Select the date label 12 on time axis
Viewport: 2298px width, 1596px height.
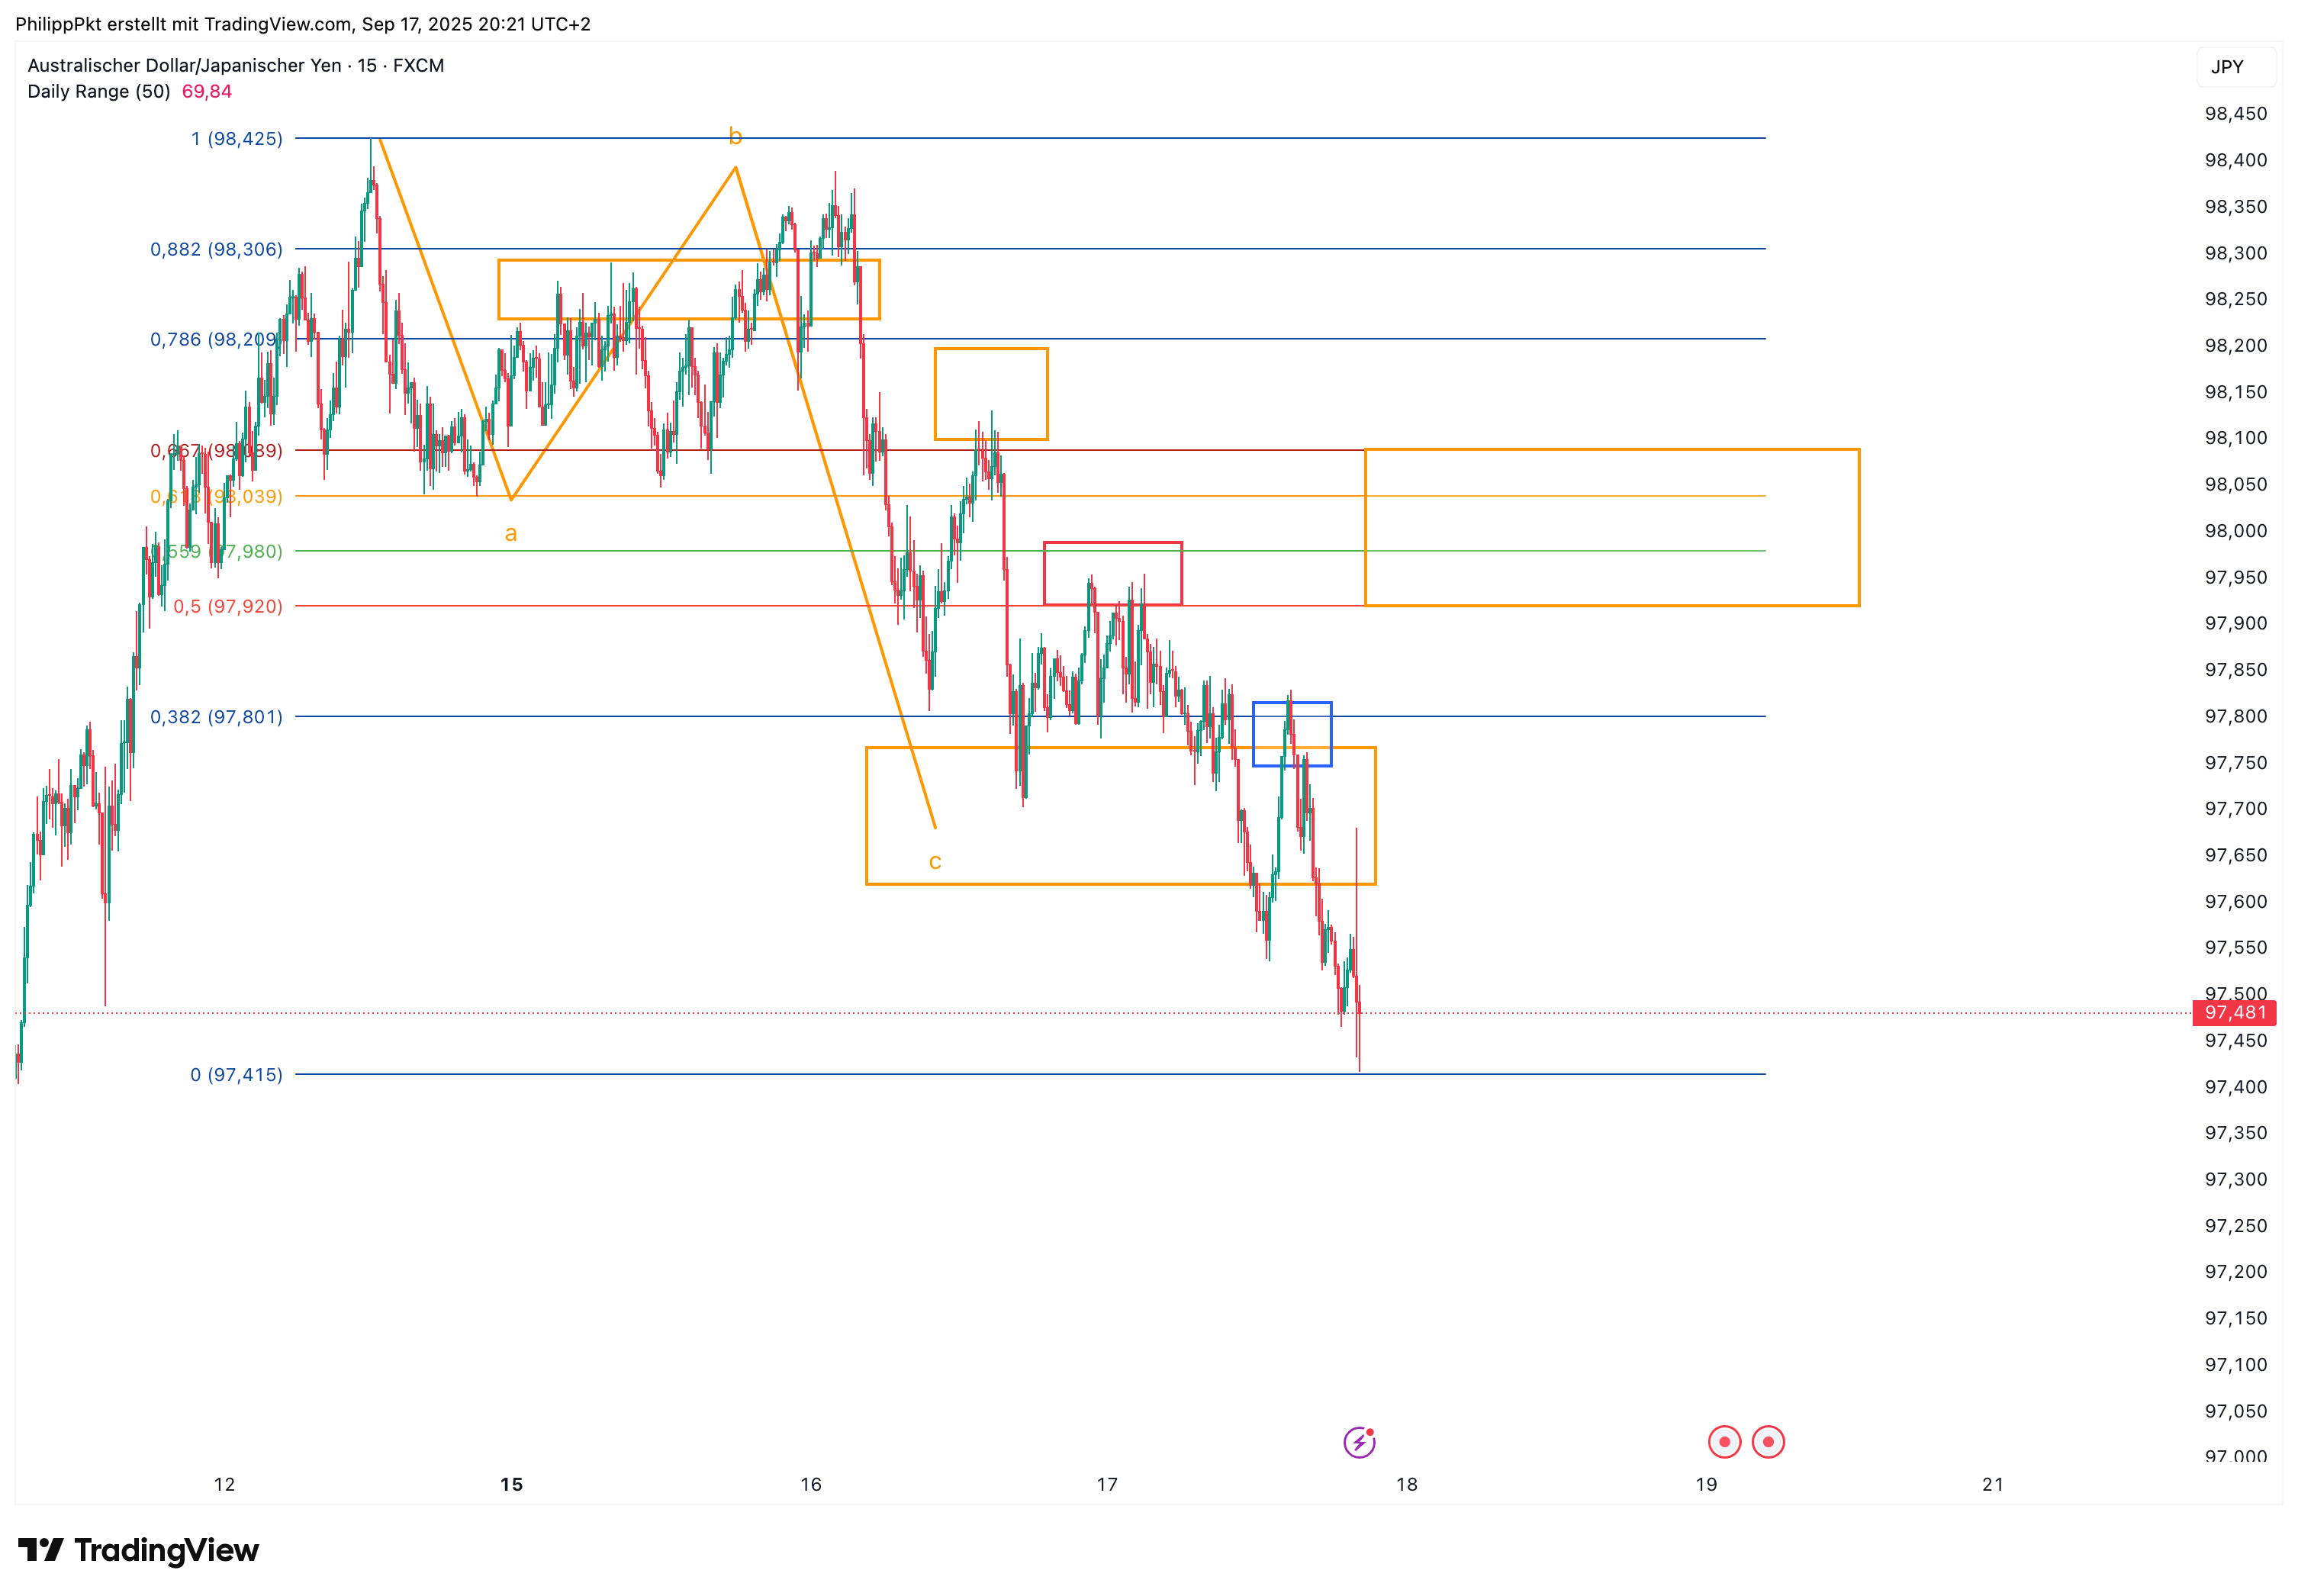coord(224,1484)
